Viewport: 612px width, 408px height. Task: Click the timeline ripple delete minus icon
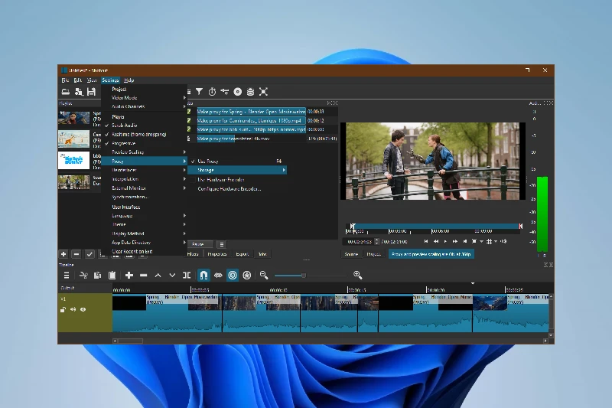point(144,276)
